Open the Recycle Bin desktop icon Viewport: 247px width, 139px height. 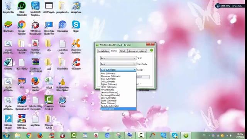point(8,7)
